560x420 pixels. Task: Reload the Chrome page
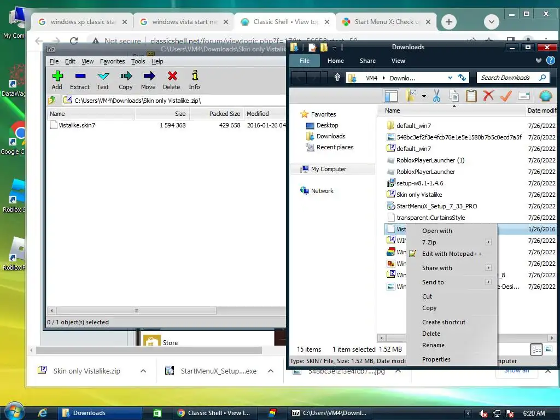tap(74, 40)
